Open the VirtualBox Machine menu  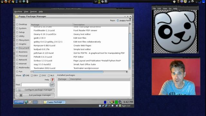tap(18, 12)
